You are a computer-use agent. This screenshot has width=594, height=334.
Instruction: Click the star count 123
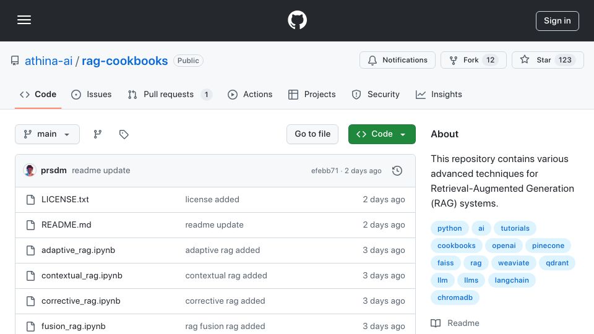(565, 60)
